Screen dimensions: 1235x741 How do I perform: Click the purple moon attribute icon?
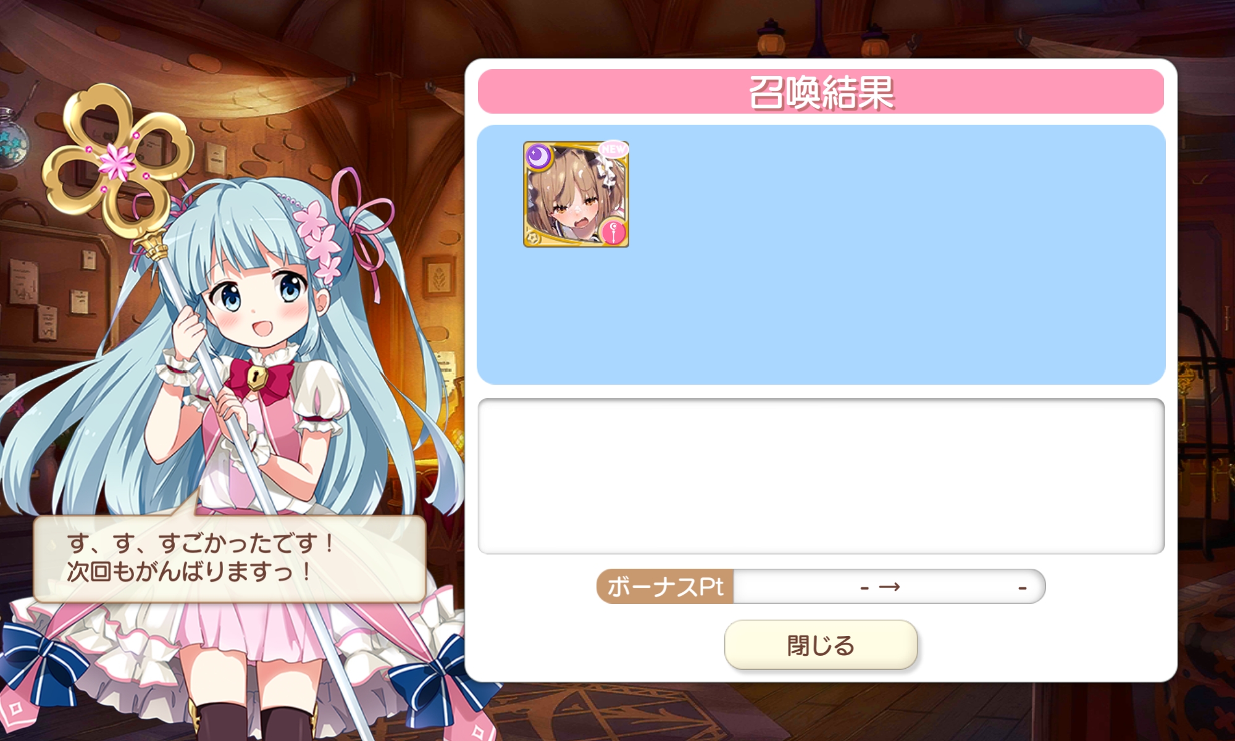pos(538,156)
